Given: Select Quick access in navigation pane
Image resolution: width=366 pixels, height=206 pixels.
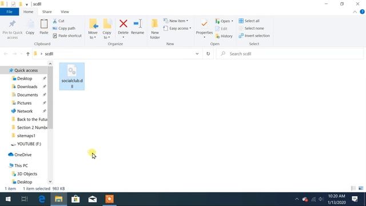Looking at the screenshot, I should click(x=23, y=70).
